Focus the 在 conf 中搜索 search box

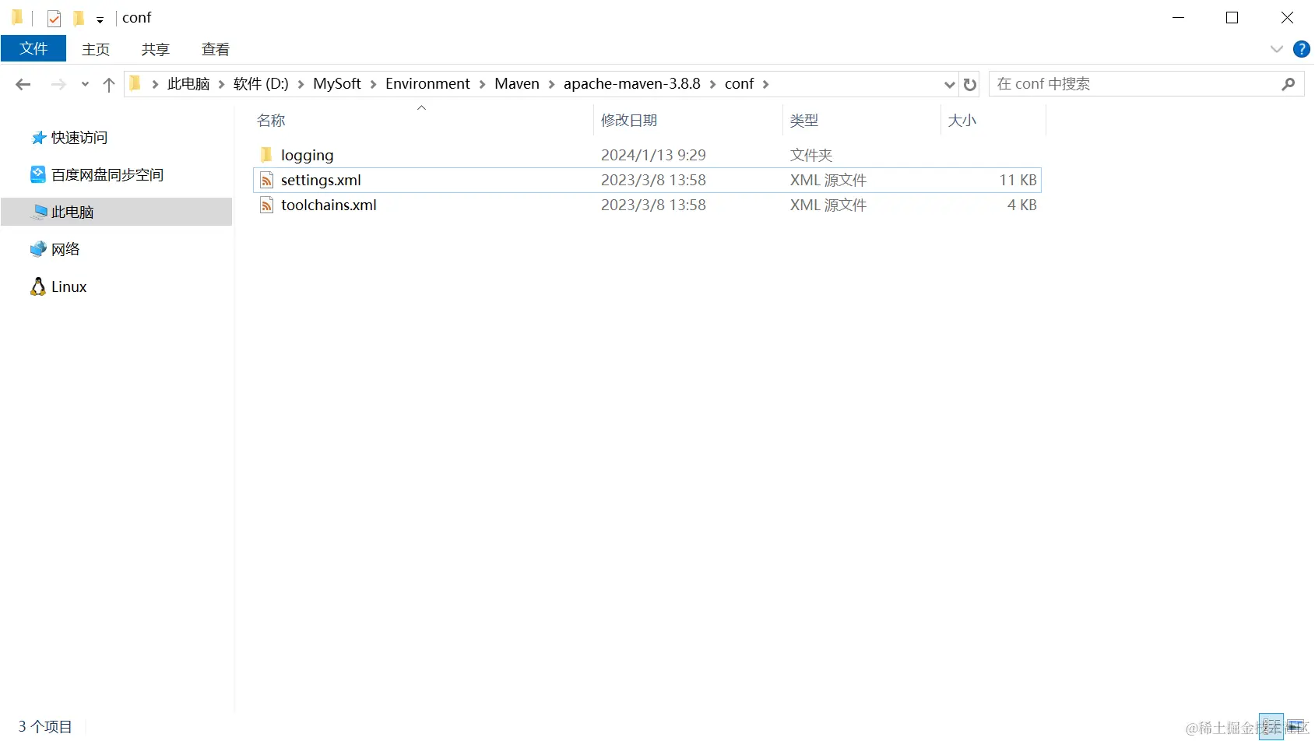tap(1145, 84)
